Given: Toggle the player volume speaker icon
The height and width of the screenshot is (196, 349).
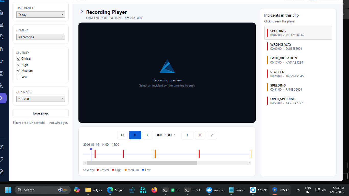Looking at the screenshot, I should tap(200, 135).
